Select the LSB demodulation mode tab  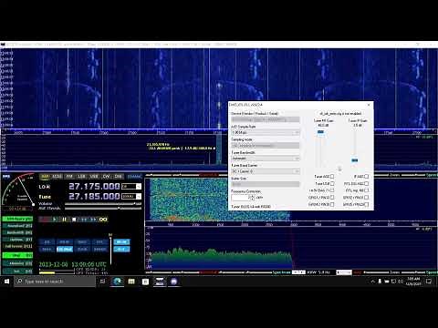(x=82, y=177)
